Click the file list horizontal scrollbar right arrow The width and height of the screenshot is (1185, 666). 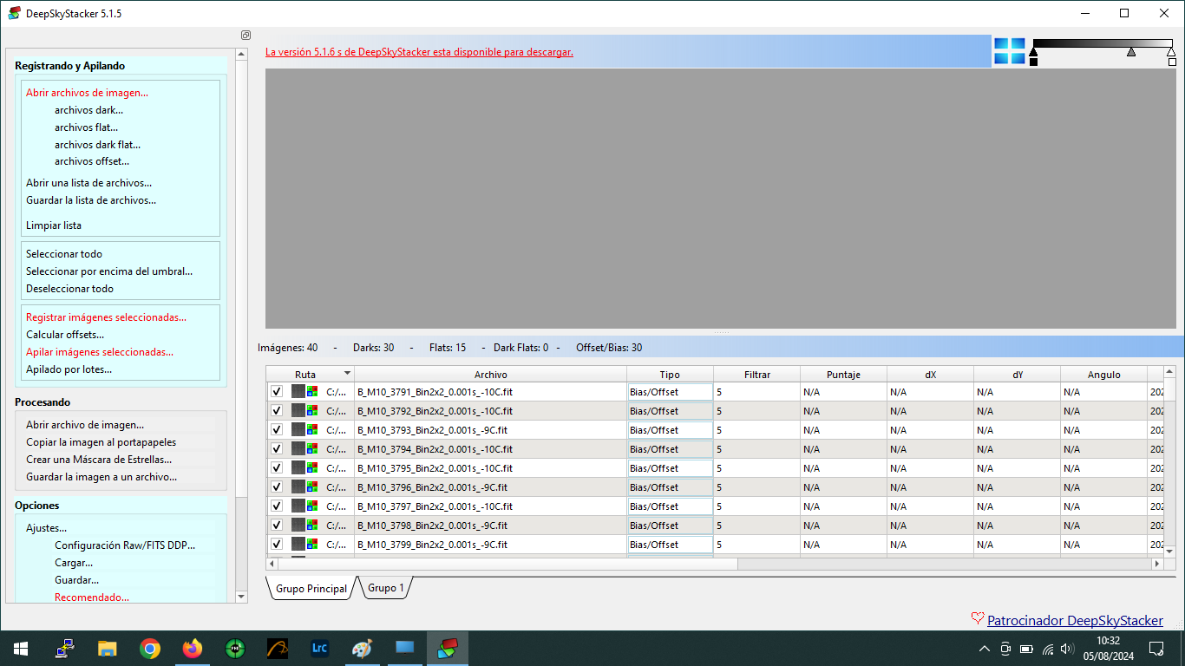coord(1156,564)
